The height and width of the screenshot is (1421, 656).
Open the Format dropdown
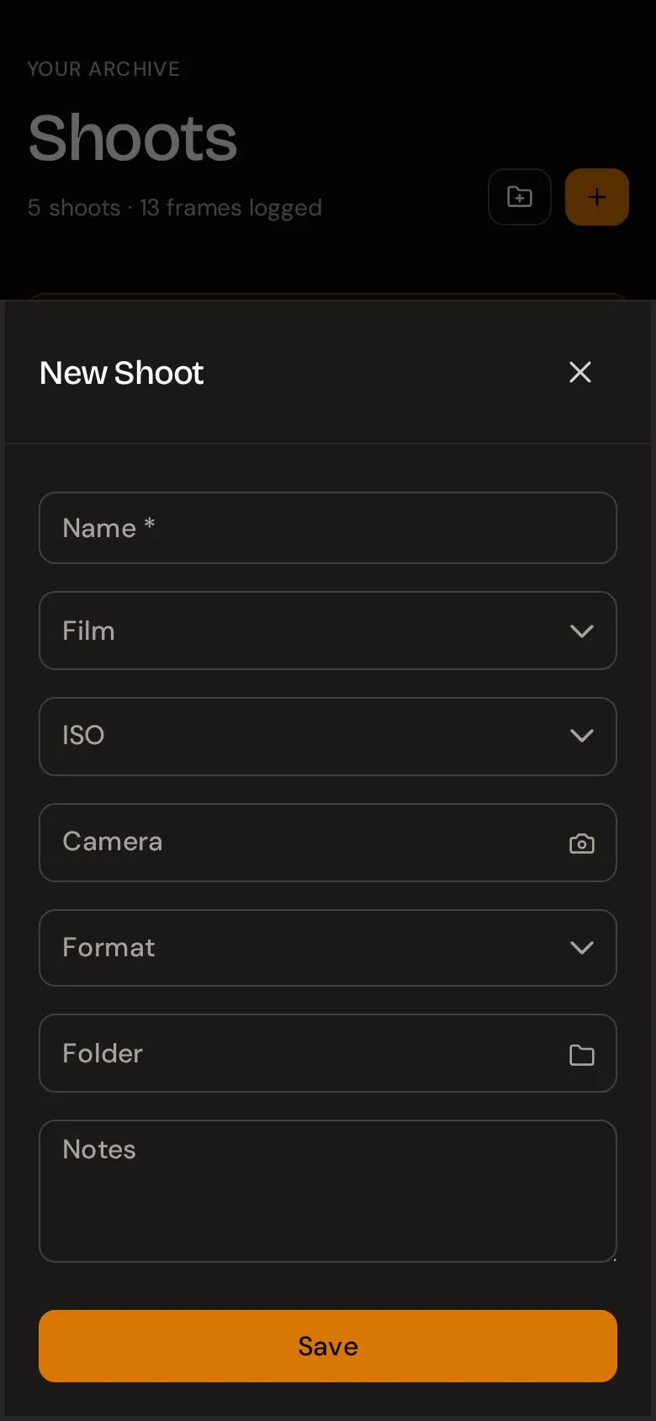pos(328,948)
